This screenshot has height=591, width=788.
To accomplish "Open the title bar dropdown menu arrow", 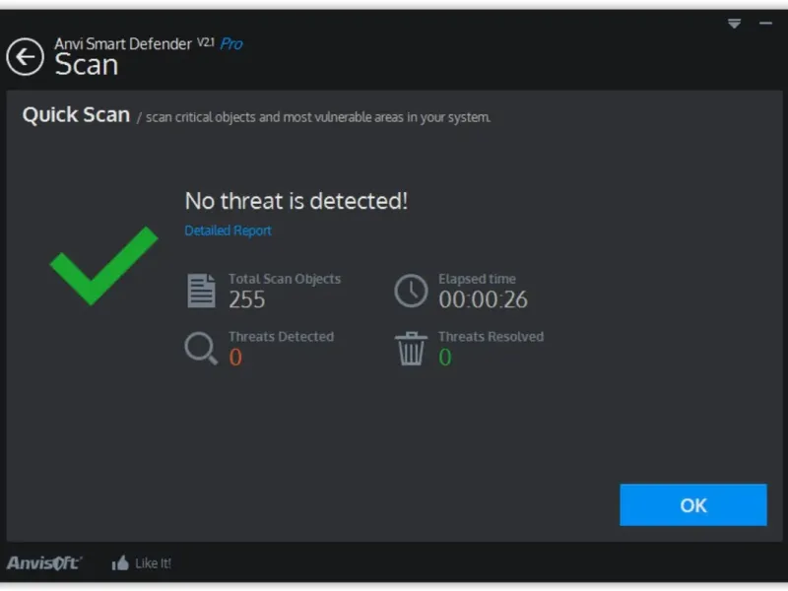I will pos(734,24).
